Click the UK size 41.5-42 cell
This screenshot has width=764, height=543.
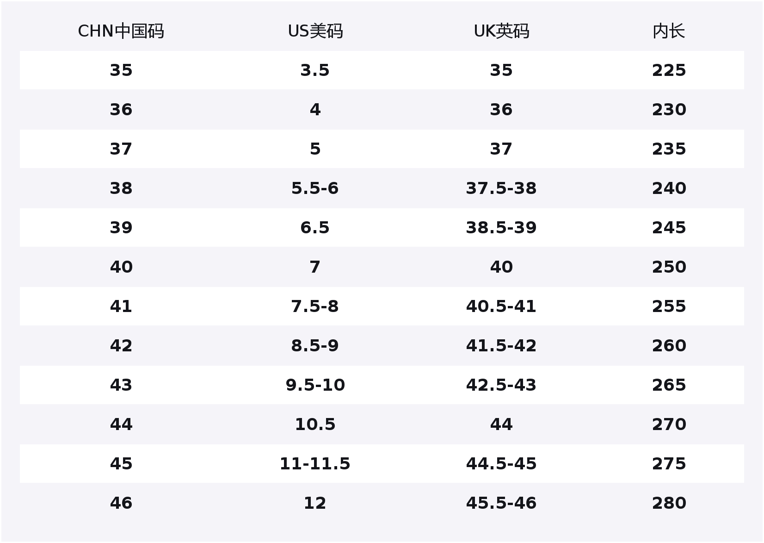point(501,346)
